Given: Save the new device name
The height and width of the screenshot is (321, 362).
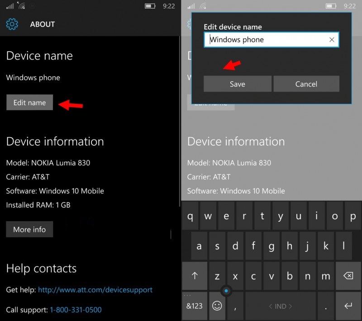Looking at the screenshot, I should click(x=237, y=84).
